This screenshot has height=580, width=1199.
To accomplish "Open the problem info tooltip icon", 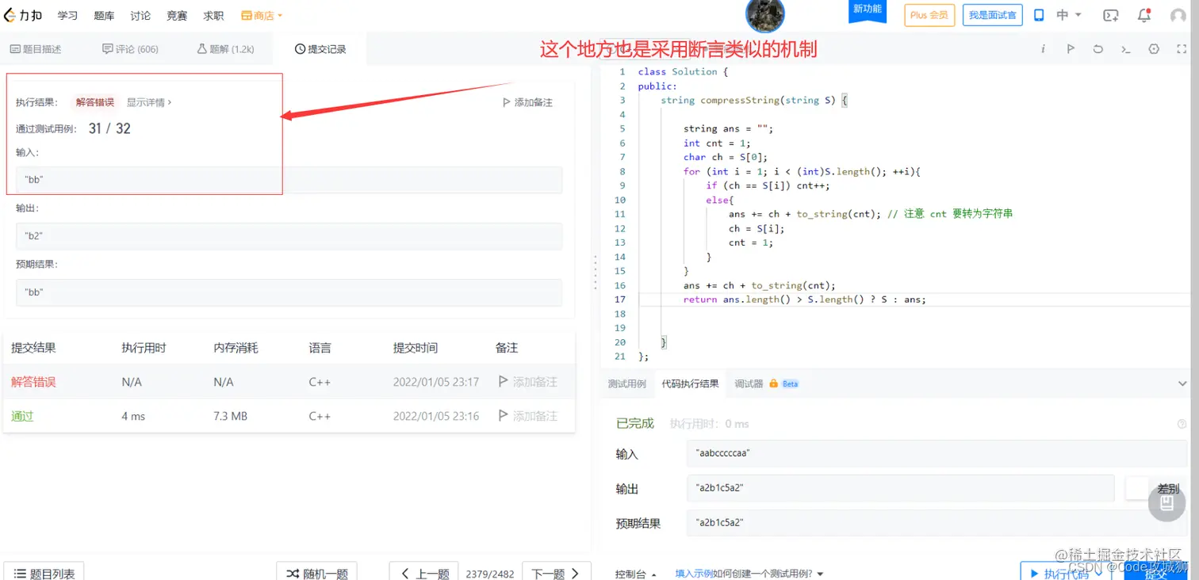I will 1043,48.
